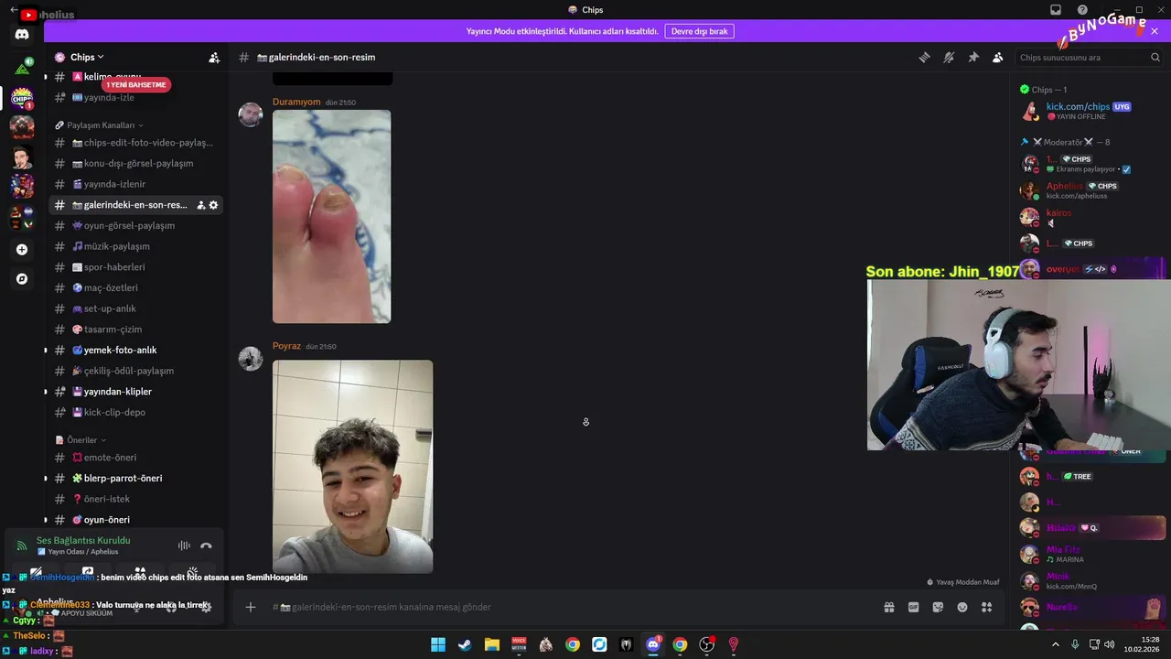Create invite icon on galerindeki-en-son-resim channel
1171x659 pixels.
pyautogui.click(x=201, y=205)
